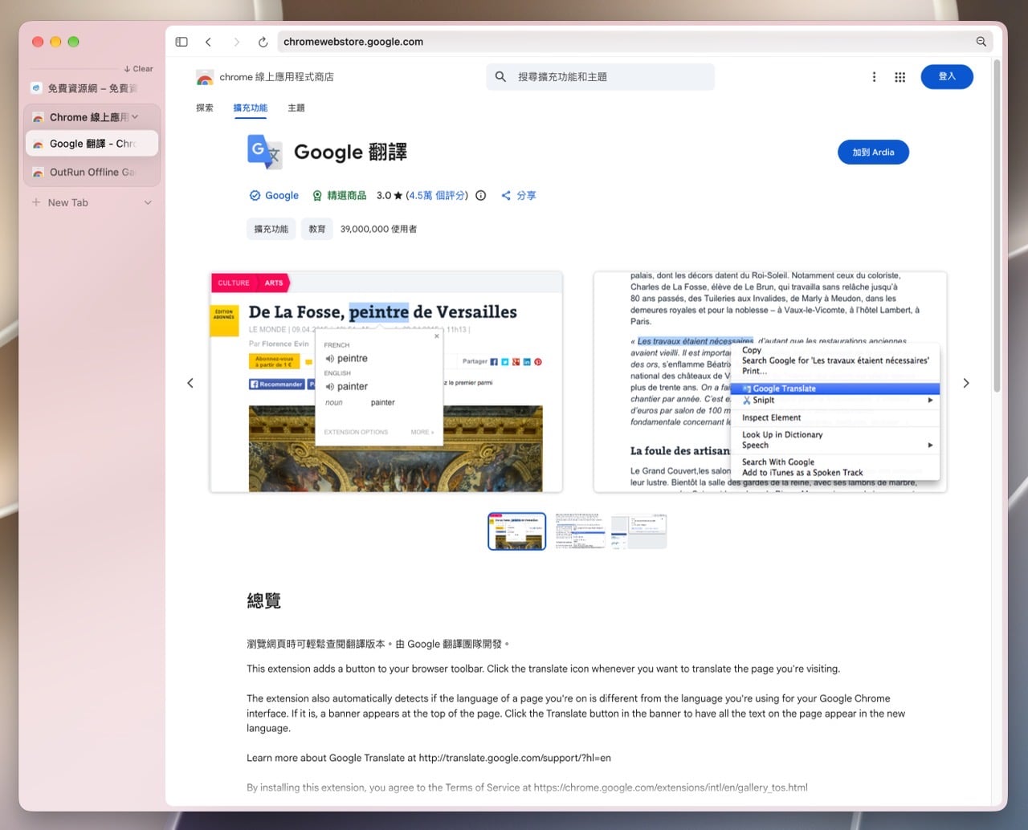Open the Google apps grid
The width and height of the screenshot is (1028, 830).
click(899, 77)
